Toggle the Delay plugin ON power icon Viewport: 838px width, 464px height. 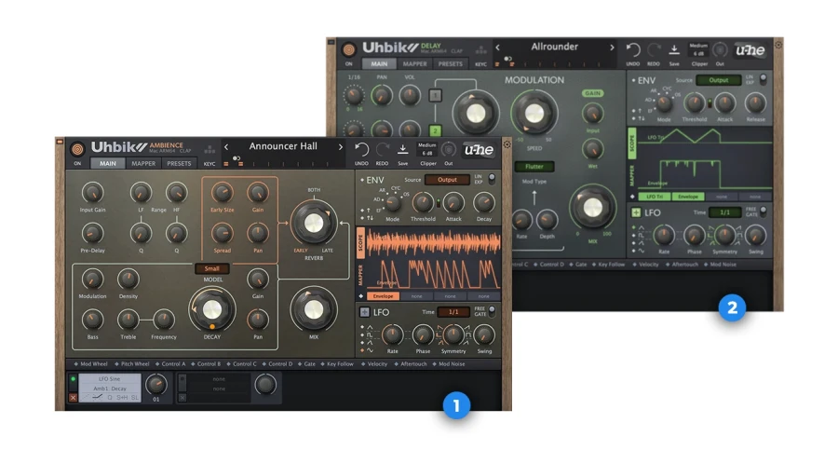349,49
